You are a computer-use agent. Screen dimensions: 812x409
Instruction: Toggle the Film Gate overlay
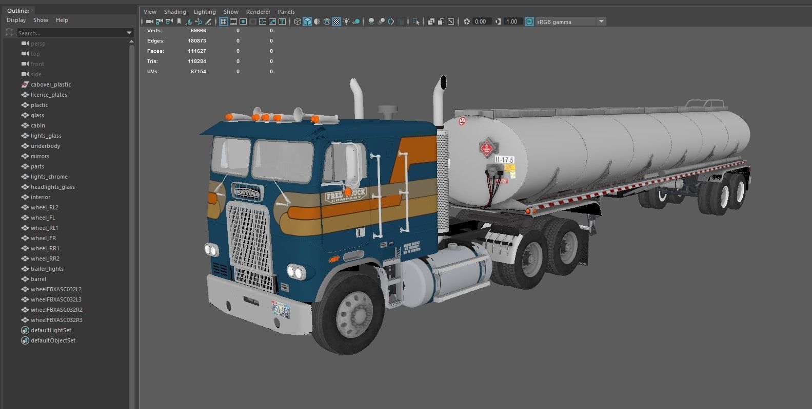pyautogui.click(x=233, y=21)
